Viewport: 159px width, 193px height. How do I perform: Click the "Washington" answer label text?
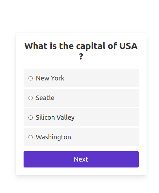[x=53, y=137]
